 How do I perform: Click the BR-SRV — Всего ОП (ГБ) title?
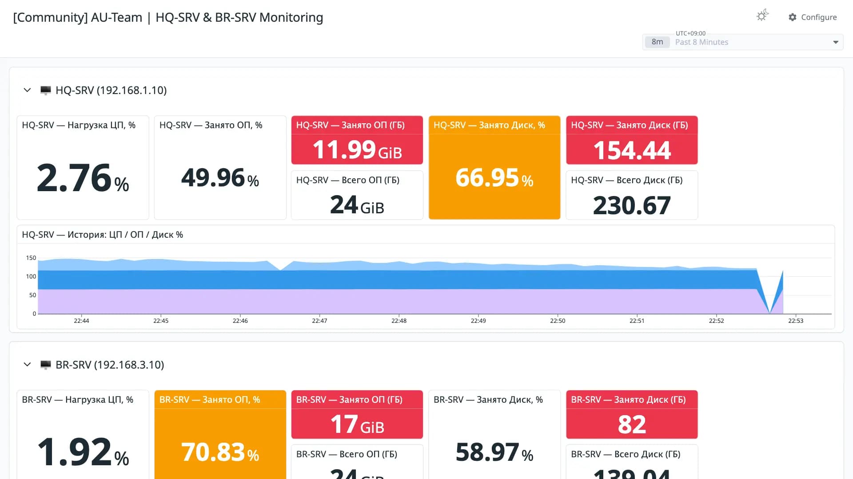pyautogui.click(x=347, y=454)
